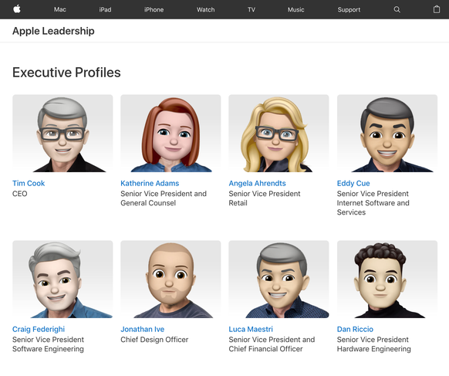The image size is (449, 376).
Task: Click the Retail title text
Action: (x=238, y=203)
